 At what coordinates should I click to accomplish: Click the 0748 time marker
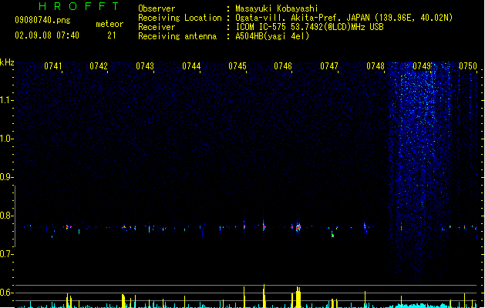[376, 66]
